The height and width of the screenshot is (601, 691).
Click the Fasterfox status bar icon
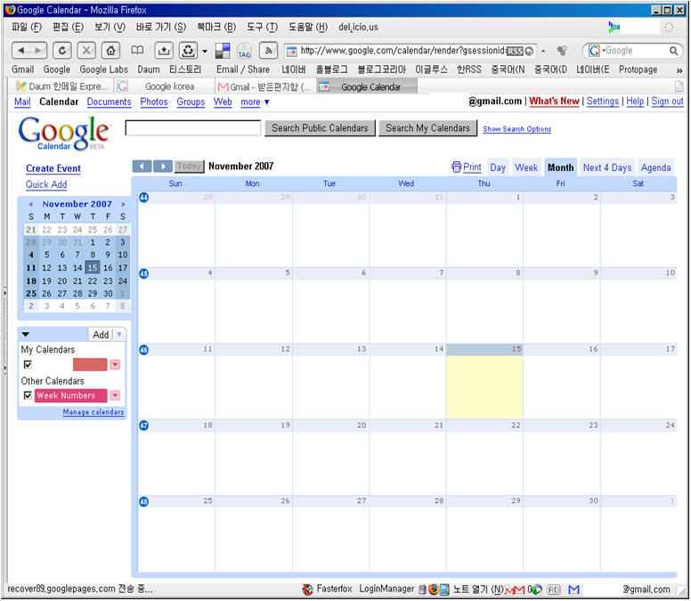pos(307,589)
